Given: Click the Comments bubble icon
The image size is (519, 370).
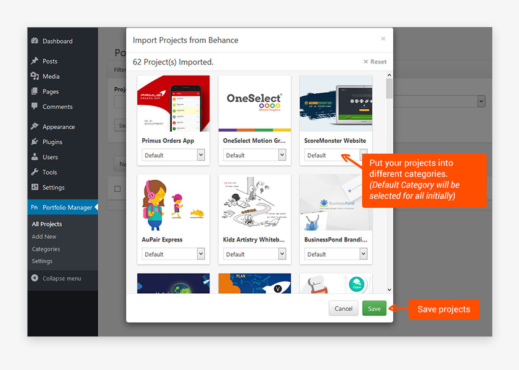Looking at the screenshot, I should point(35,107).
